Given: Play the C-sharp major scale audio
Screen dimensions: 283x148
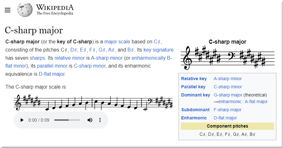Looking at the screenshot, I should [x=22, y=120].
